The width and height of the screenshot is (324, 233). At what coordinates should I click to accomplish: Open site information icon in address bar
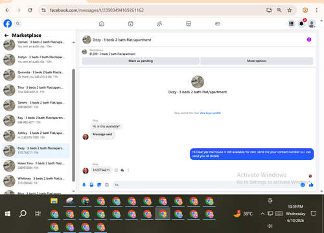tap(43, 10)
